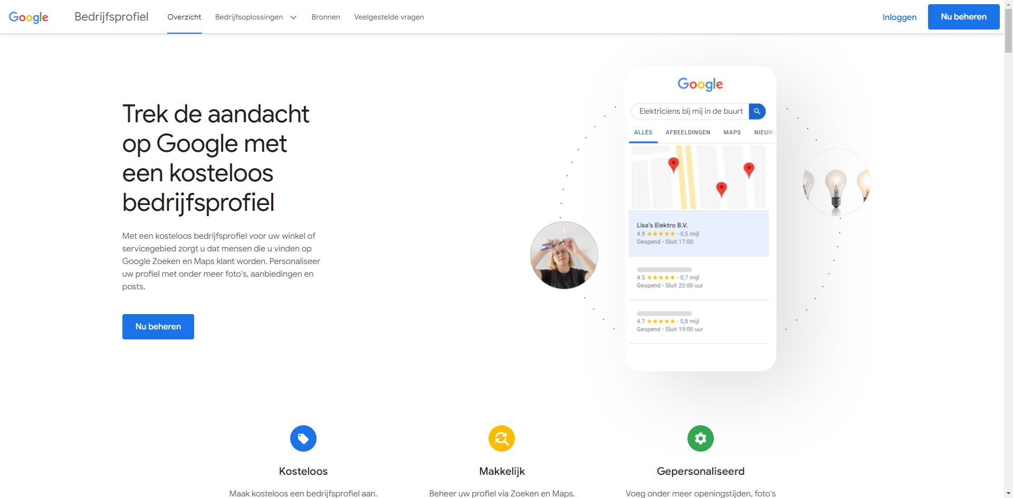Go to the Bronnen page
The image size is (1013, 498).
(326, 17)
